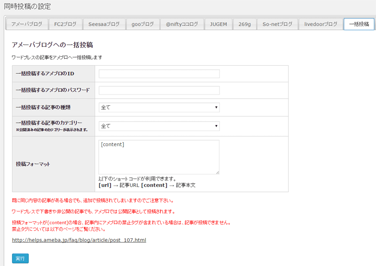Switch to the 269g tab
The height and width of the screenshot is (266, 376).
coord(244,24)
